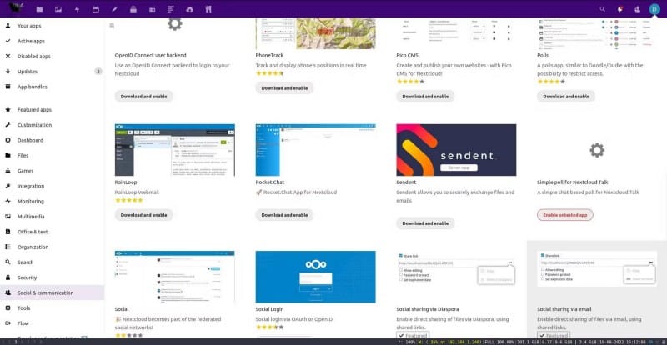Open the Rocket.Chat app screenshot thumbnail
667x345 pixels.
pyautogui.click(x=314, y=150)
